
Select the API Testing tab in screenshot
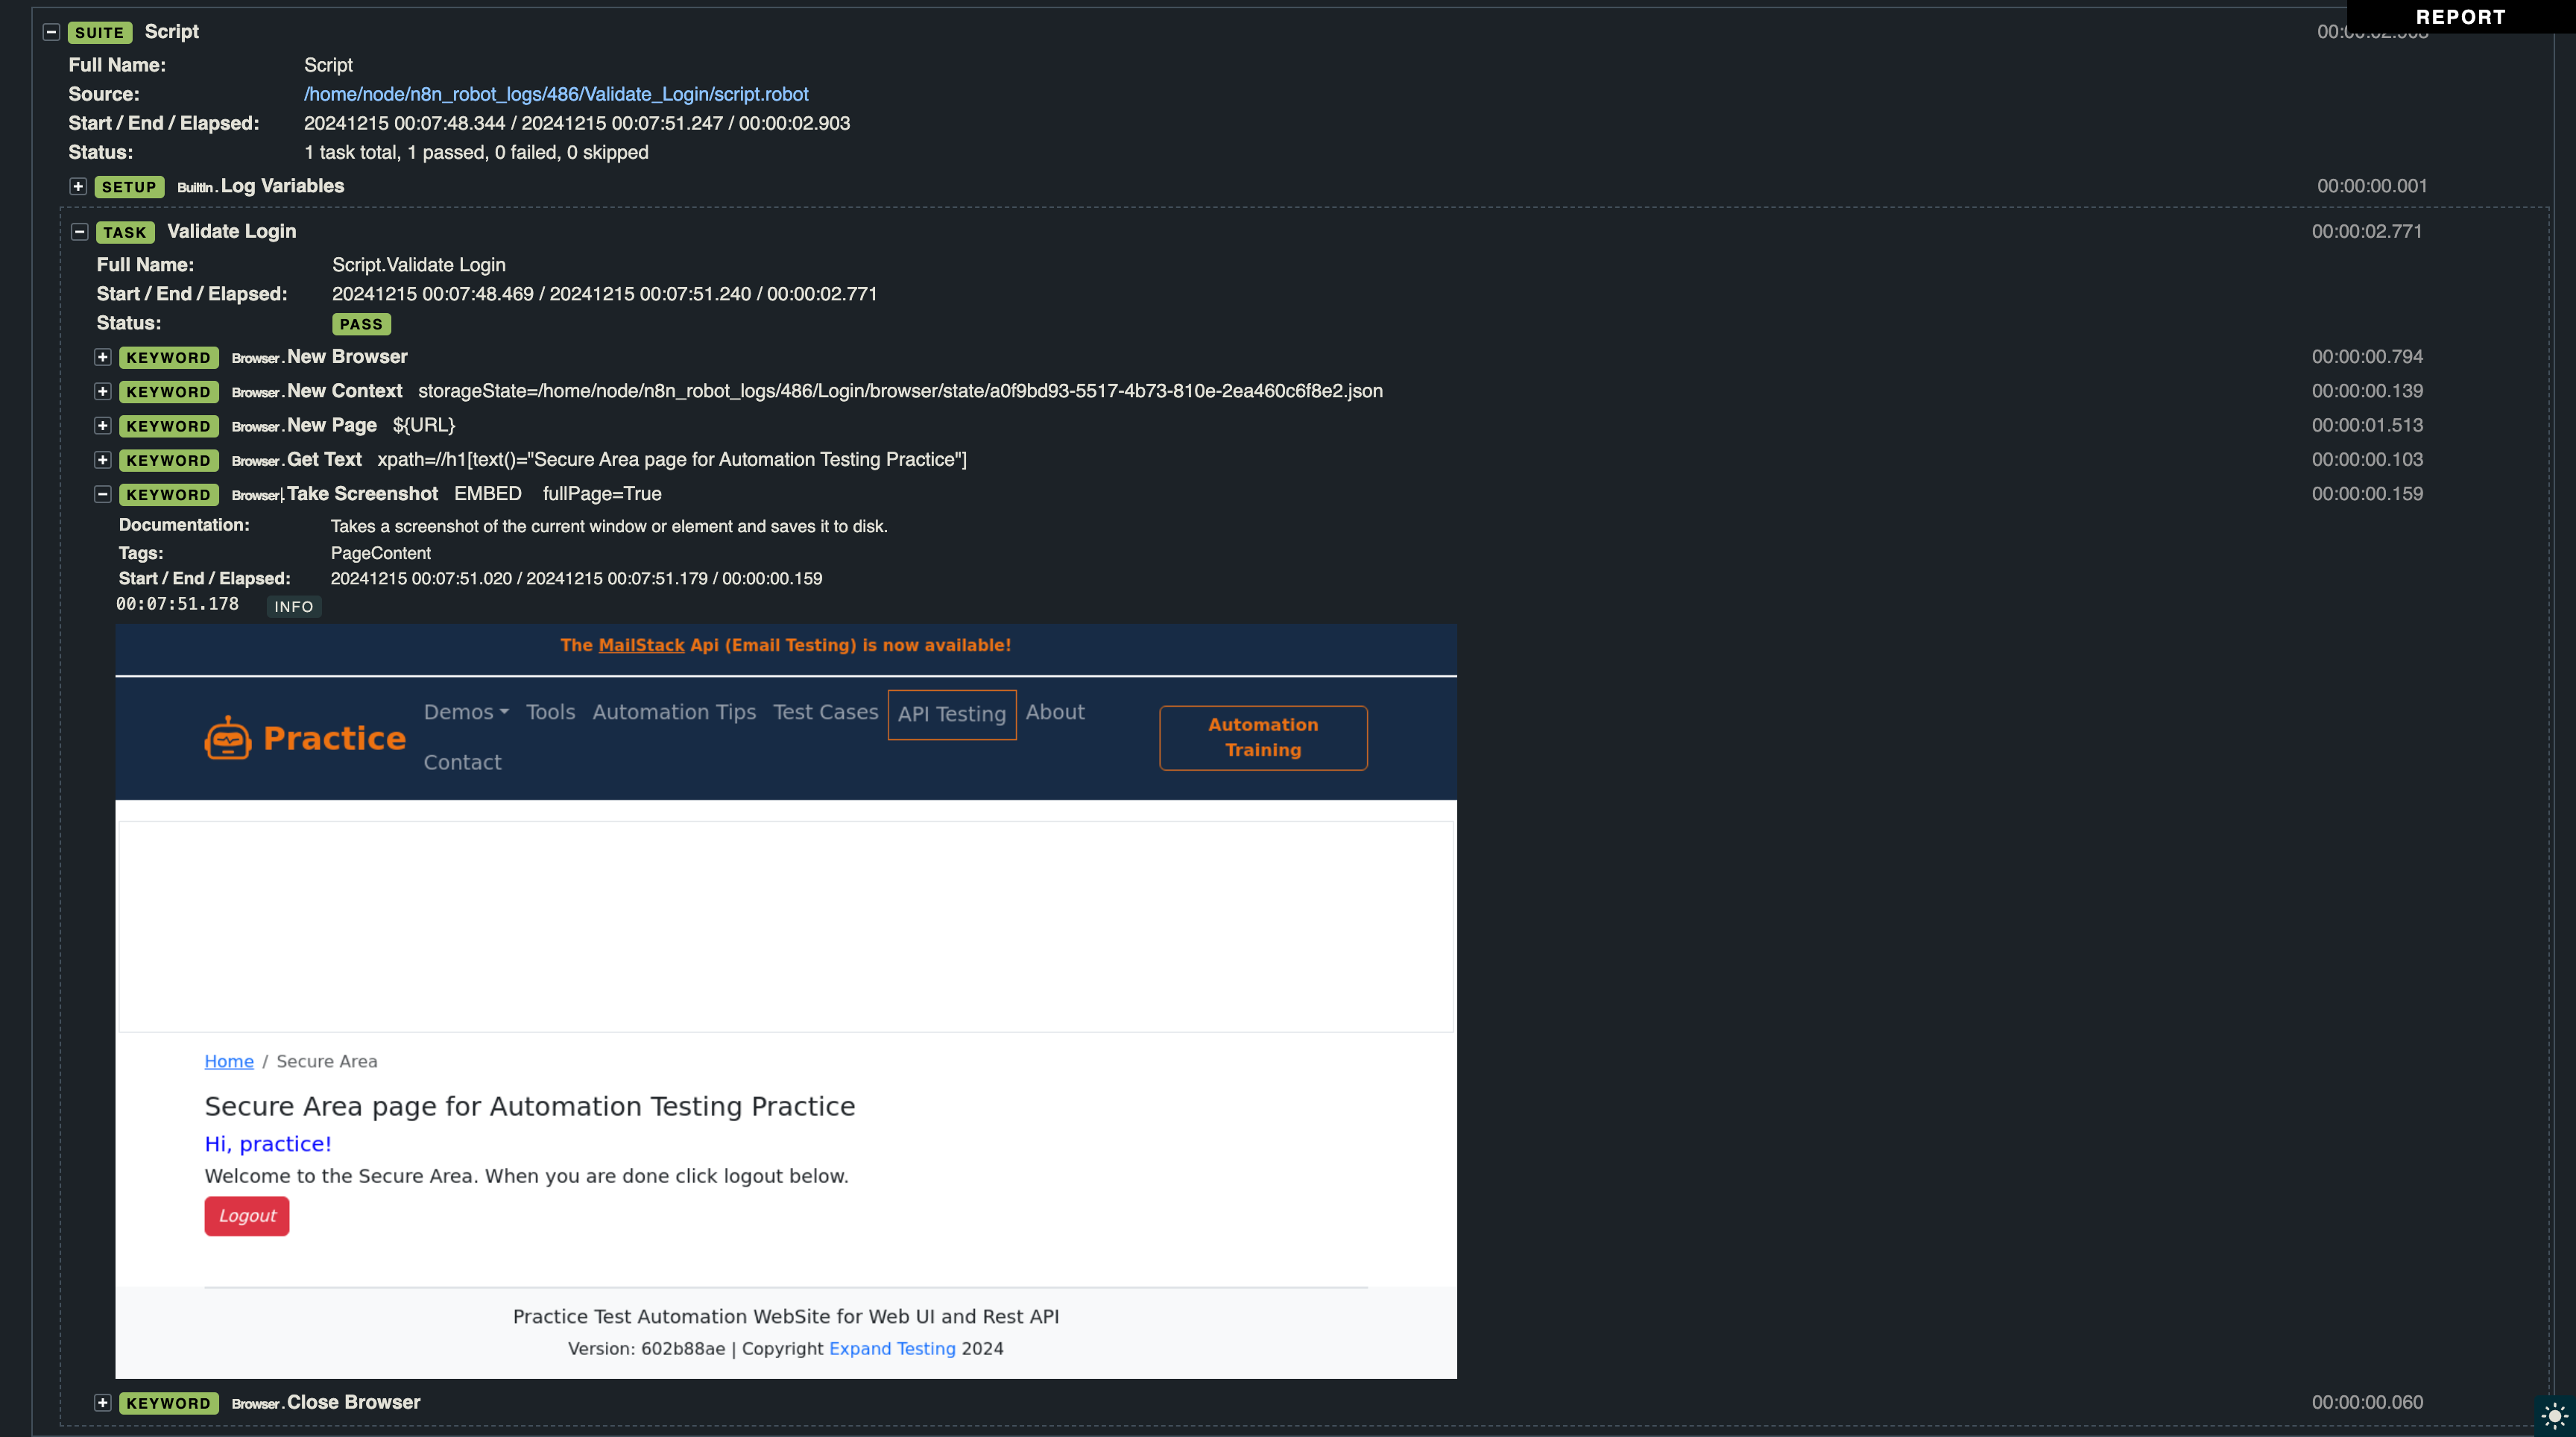952,715
